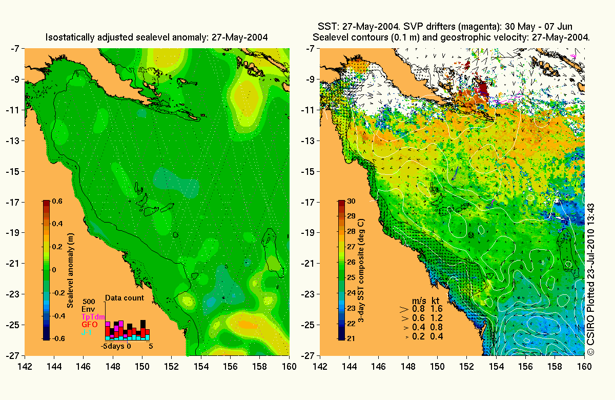Click '-0.2' tick on sealevel anomaly colorbar
Image resolution: width=615 pixels, height=400 pixels.
(x=57, y=293)
